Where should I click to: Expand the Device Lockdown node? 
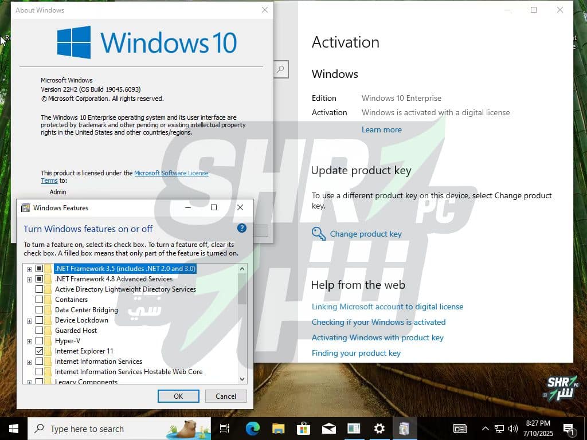tap(29, 321)
